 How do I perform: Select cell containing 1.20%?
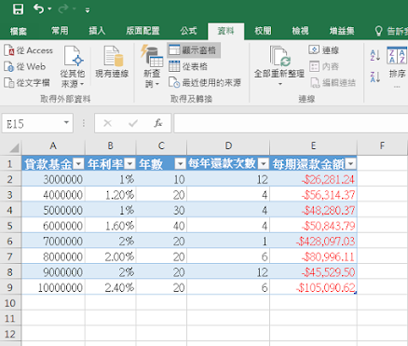[x=111, y=195]
